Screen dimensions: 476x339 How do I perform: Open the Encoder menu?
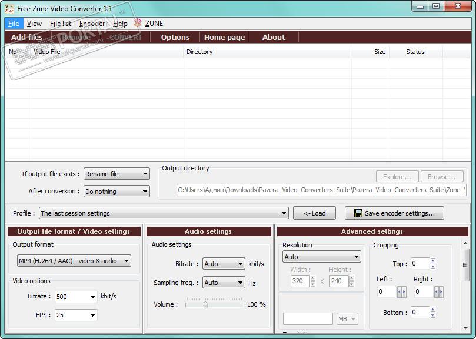[92, 24]
